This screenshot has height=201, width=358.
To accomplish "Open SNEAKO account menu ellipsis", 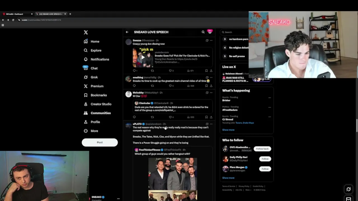I will pos(118,199).
